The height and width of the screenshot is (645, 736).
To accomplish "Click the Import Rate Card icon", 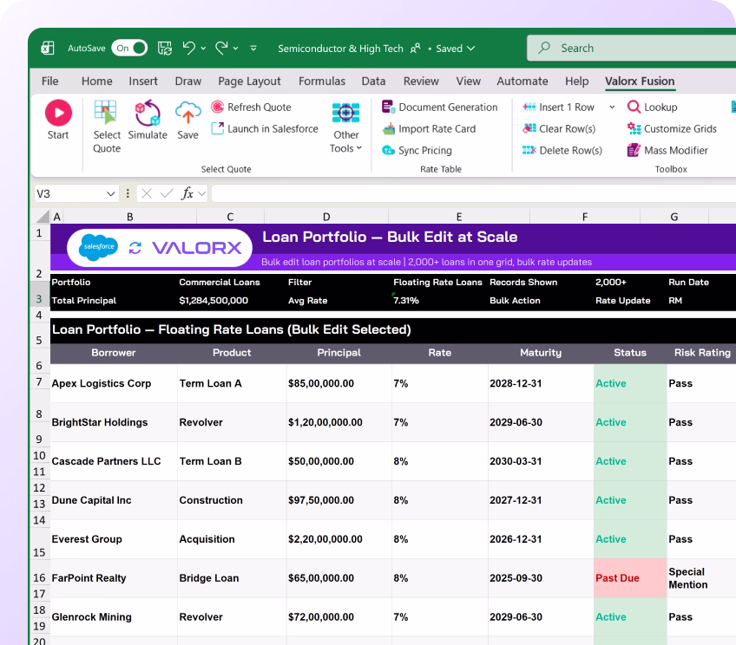I will (389, 128).
